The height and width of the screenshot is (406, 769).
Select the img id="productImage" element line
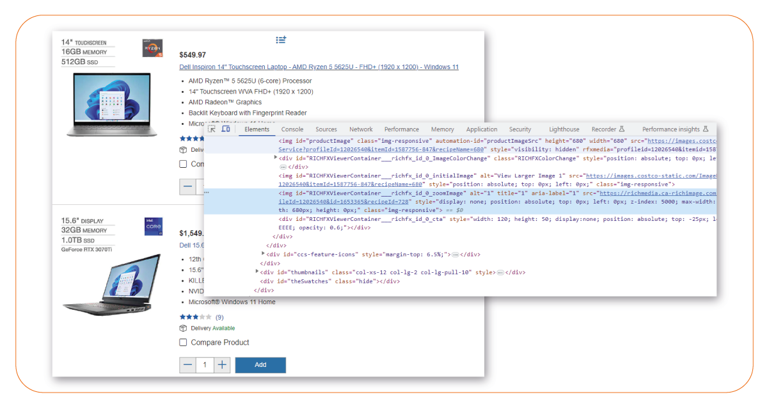click(x=459, y=145)
